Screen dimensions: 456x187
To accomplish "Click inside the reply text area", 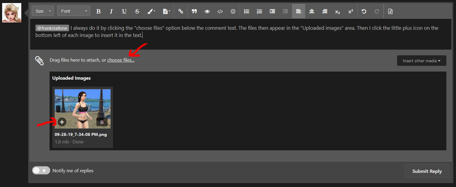I will [x=241, y=34].
